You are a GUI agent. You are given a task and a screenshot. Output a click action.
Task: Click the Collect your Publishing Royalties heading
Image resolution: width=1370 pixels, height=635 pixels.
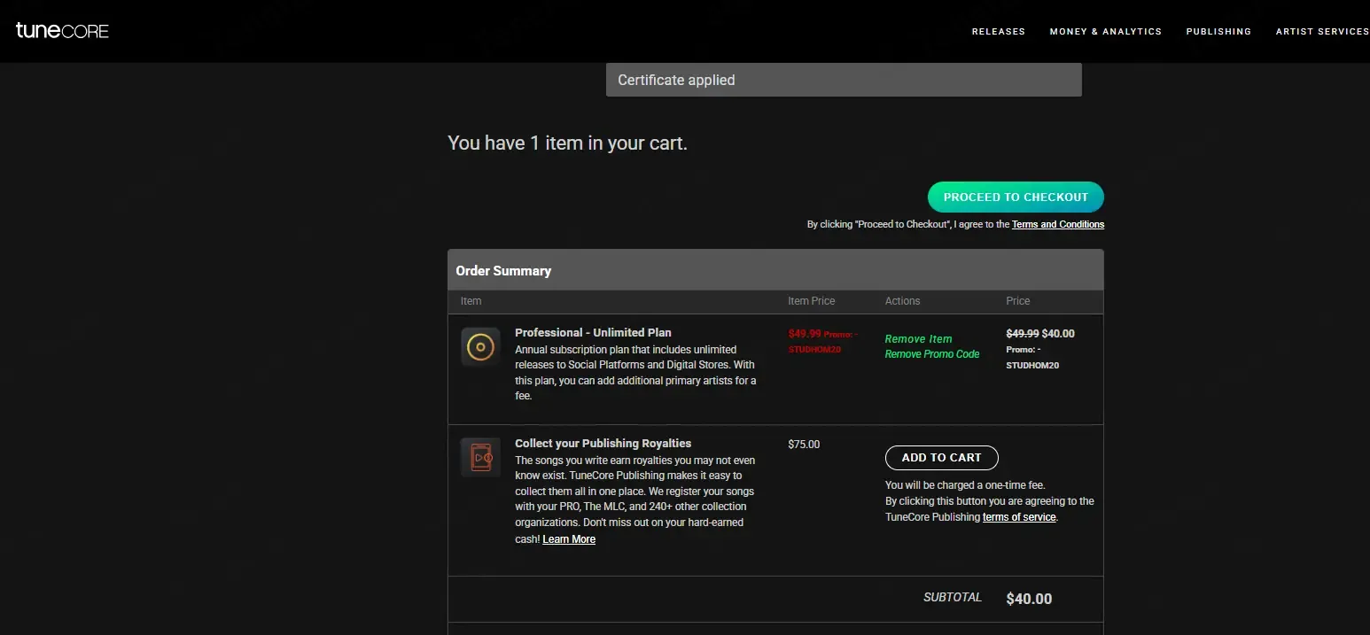point(603,444)
